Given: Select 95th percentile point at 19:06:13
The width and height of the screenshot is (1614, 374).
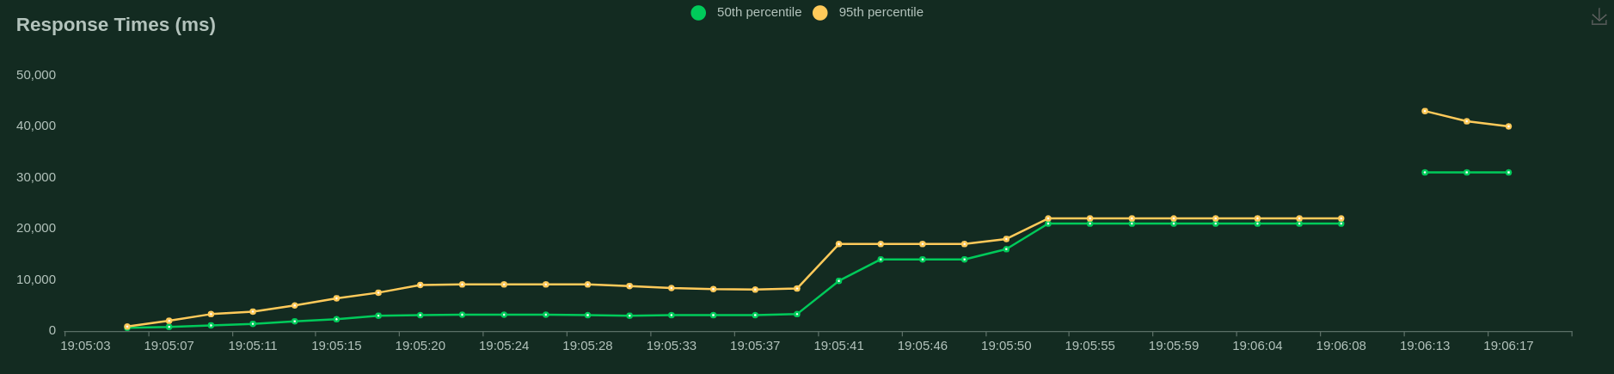Looking at the screenshot, I should coord(1425,111).
